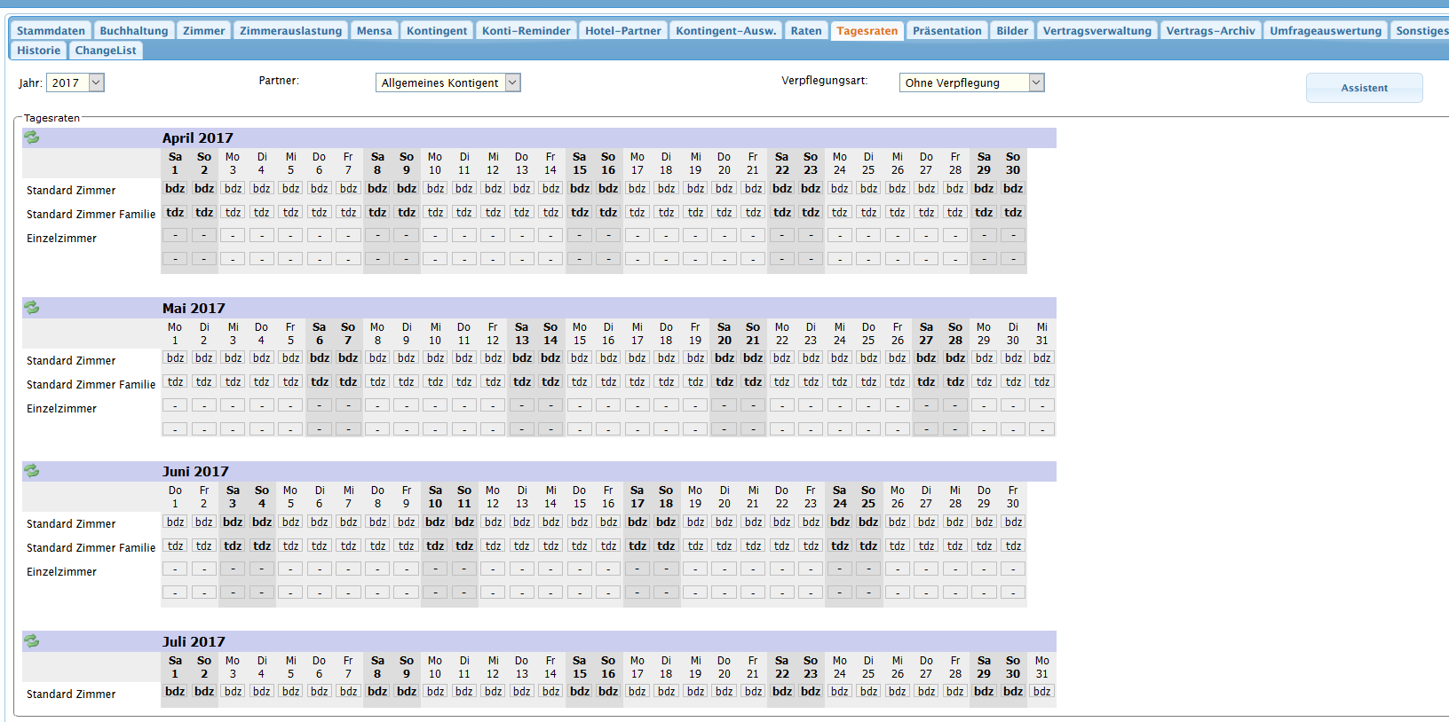1449x722 pixels.
Task: Open the Zimmerauslastung tab
Action: click(x=290, y=31)
